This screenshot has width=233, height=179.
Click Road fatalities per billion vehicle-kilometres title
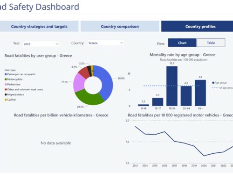tap(61, 115)
